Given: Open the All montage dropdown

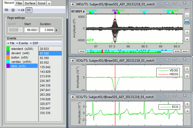Looking at the screenshot, I should 21,10.
